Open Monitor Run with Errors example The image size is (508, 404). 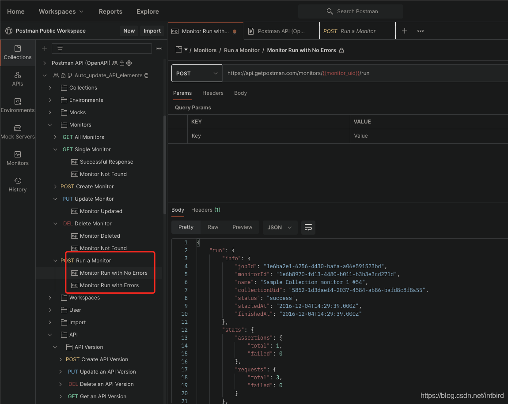(109, 285)
